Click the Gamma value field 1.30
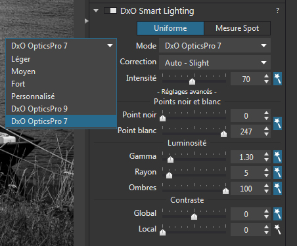Viewport: 297px width, 246px height. [x=246, y=157]
